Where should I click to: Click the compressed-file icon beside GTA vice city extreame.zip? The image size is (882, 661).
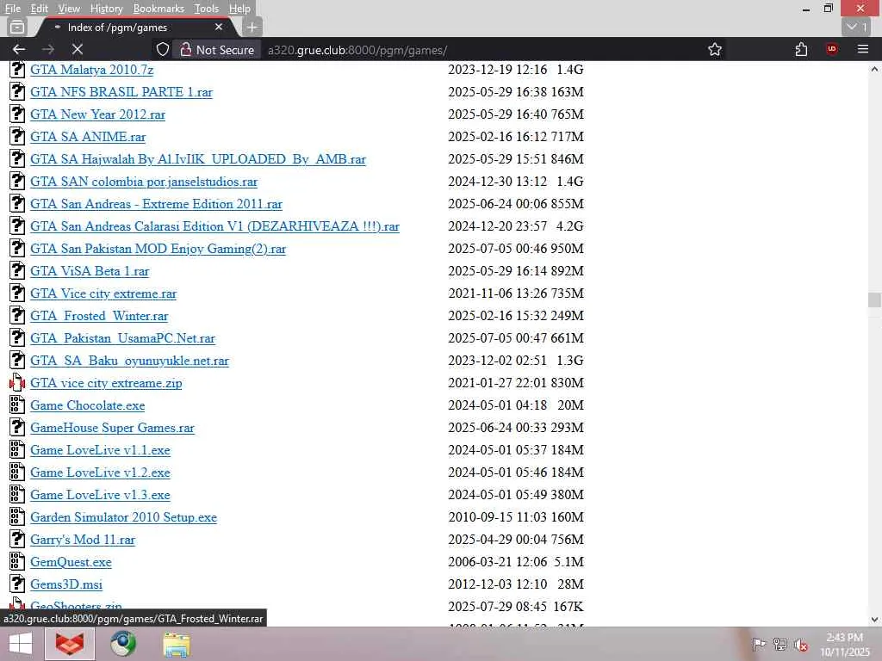(x=17, y=383)
